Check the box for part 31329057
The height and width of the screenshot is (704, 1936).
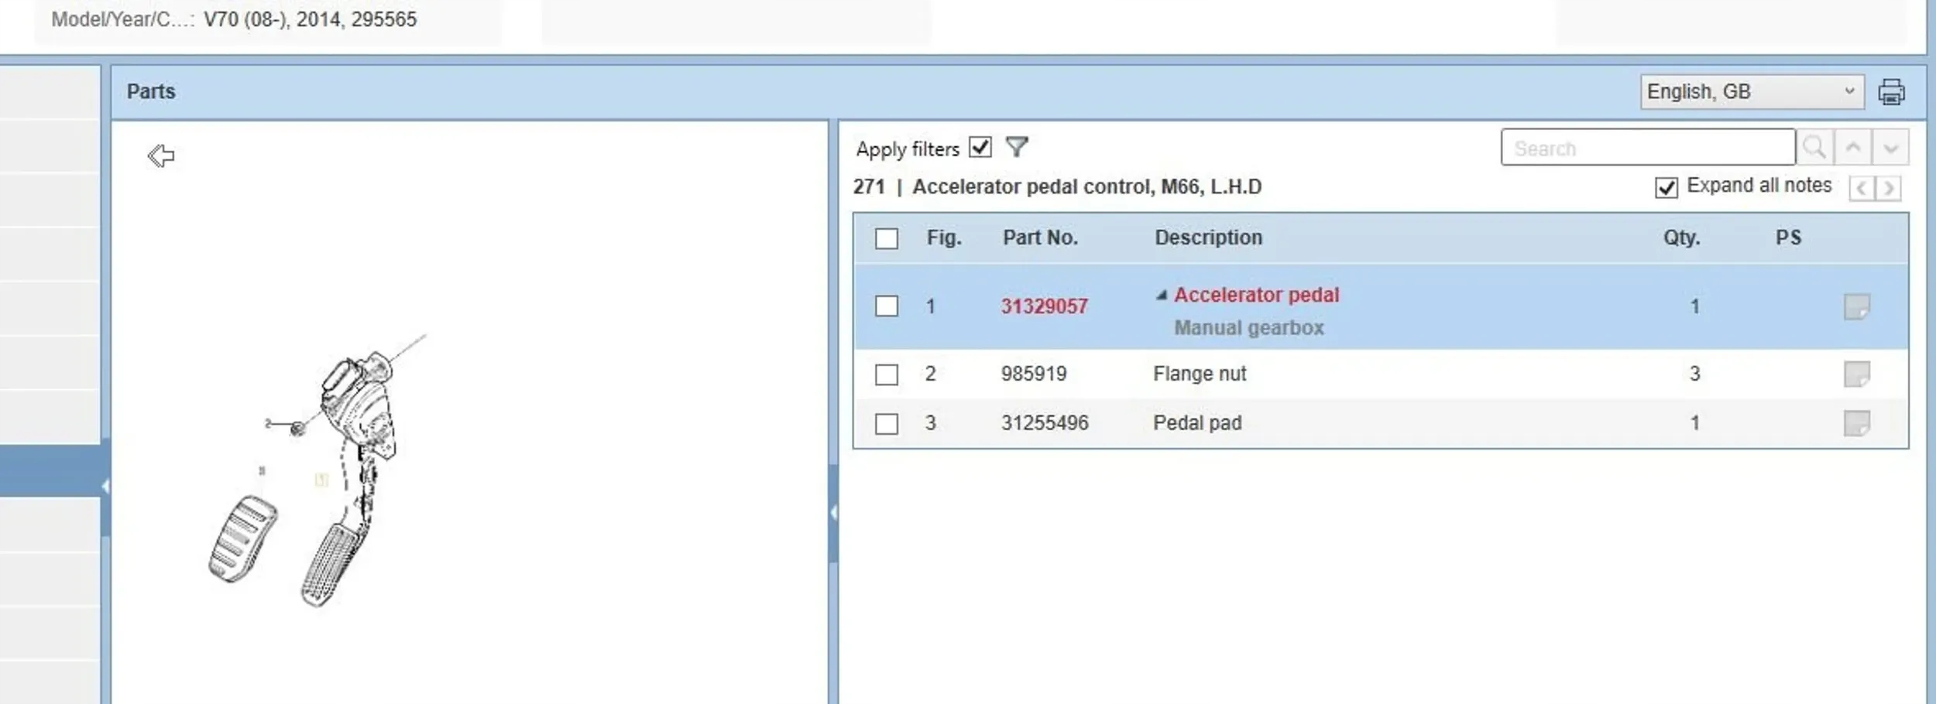click(x=887, y=306)
